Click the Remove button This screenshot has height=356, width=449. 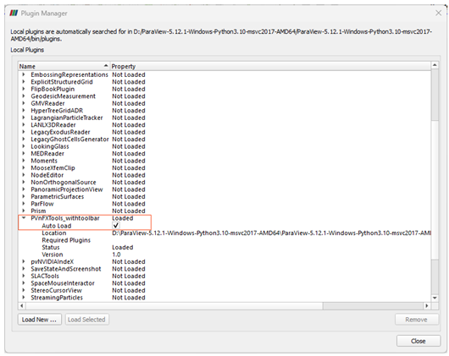416,320
